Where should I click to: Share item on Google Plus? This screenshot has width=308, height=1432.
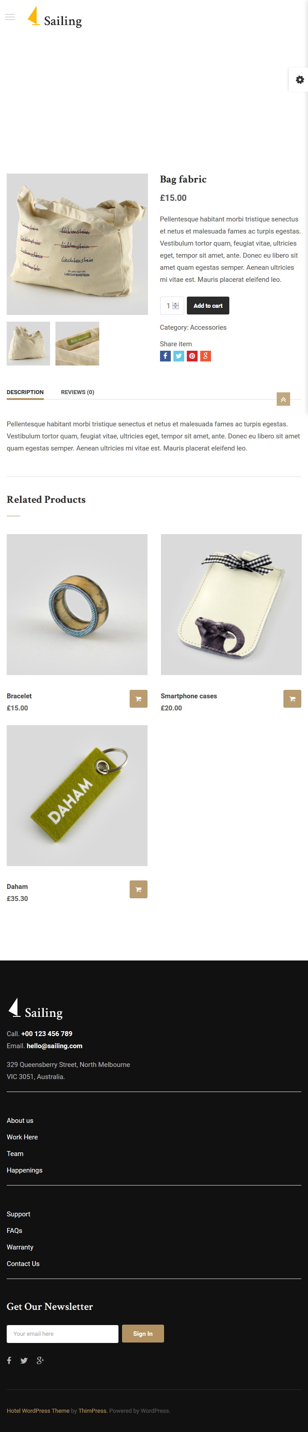coord(205,357)
